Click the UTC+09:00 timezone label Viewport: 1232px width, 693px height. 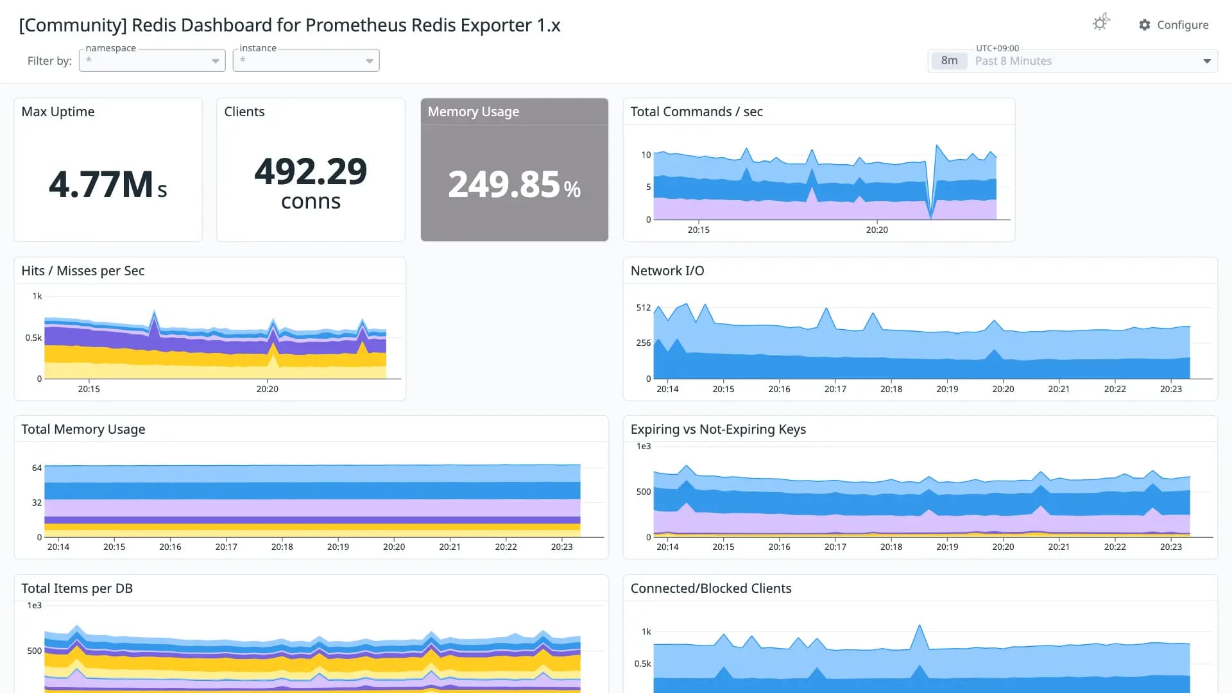coord(997,48)
